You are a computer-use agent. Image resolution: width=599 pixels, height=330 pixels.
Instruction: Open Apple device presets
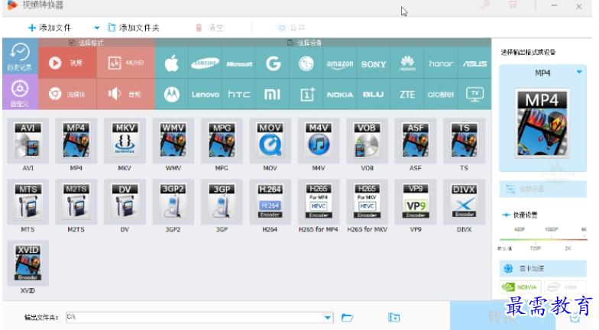(x=171, y=63)
